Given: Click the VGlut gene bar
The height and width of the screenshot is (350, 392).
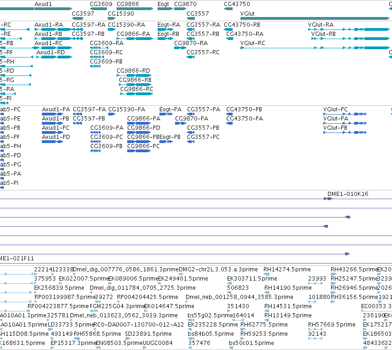Looking at the screenshot, I should point(315,18).
